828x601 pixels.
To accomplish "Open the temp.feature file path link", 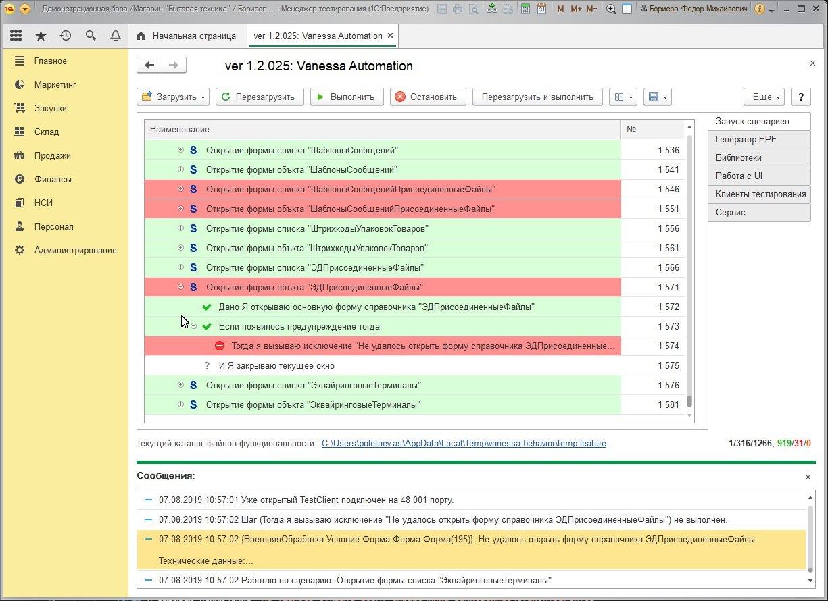I will point(464,444).
